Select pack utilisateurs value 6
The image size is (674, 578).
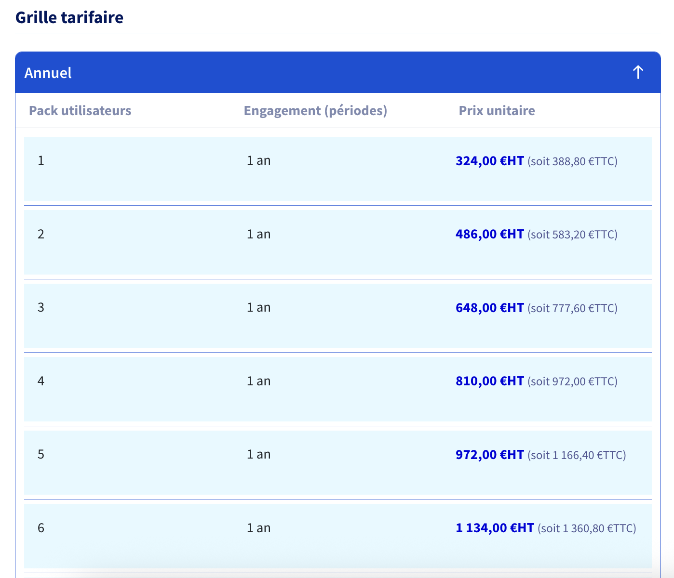pos(41,528)
